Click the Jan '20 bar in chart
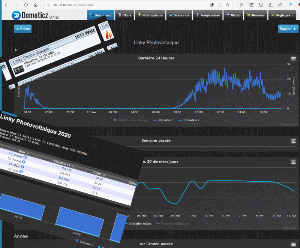The width and height of the screenshot is (300, 248). pyautogui.click(x=21, y=207)
